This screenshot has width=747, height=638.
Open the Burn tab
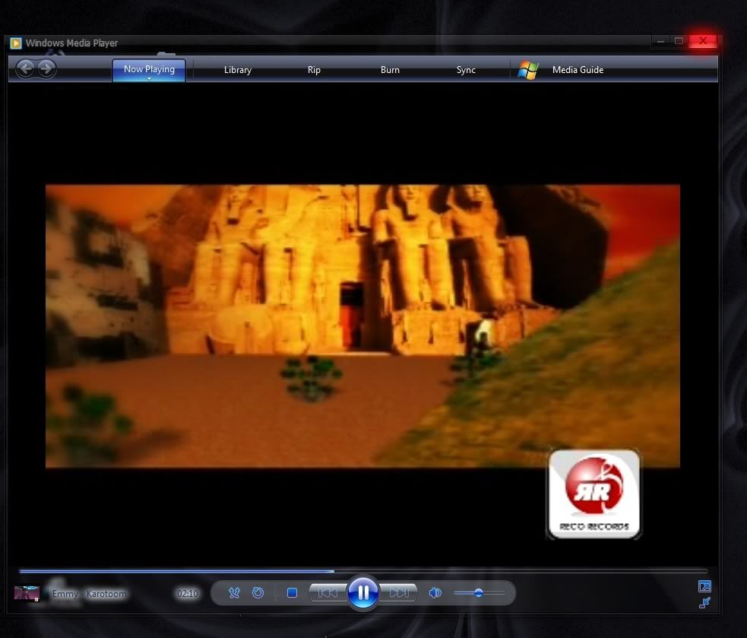tap(390, 70)
